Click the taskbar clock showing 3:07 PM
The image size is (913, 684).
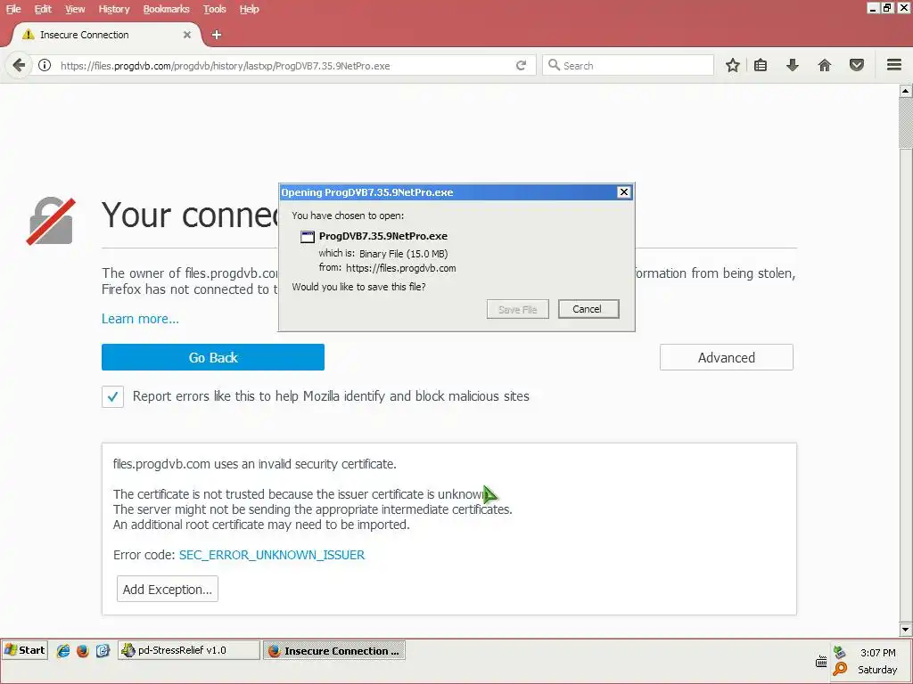877,653
